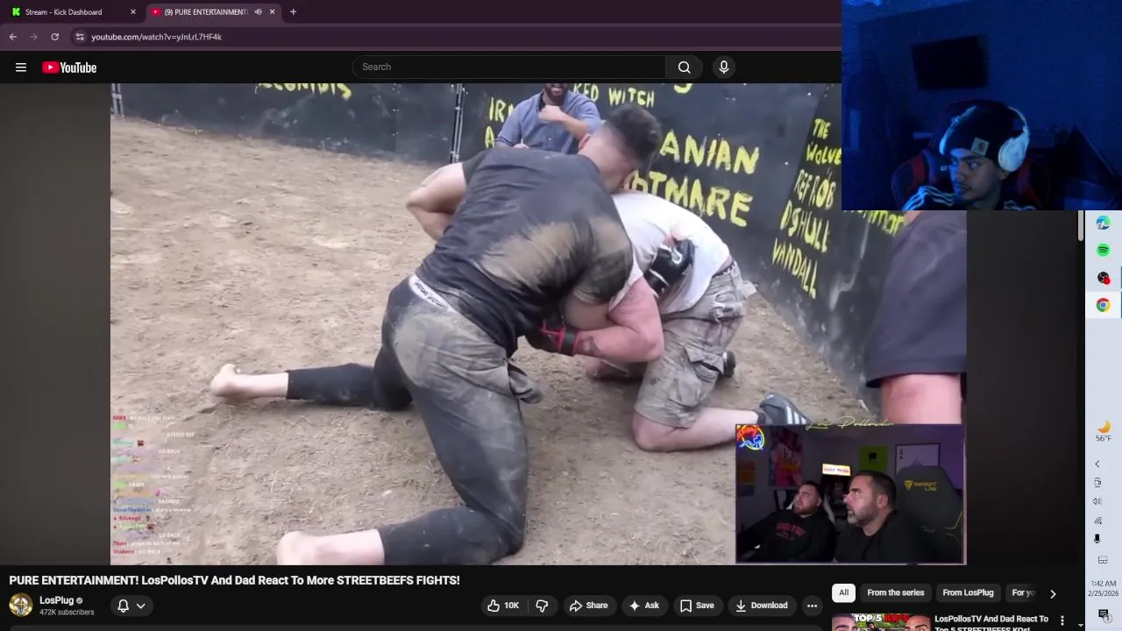The width and height of the screenshot is (1122, 631).
Task: Show hidden system tray icons chevron
Action: coord(1097,464)
